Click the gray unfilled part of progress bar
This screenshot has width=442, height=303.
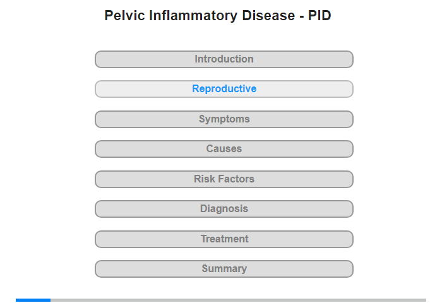(238, 300)
